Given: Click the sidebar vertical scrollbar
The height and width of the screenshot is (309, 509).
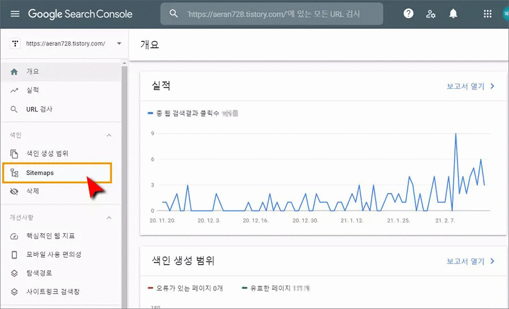Looking at the screenshot, I should (124, 187).
